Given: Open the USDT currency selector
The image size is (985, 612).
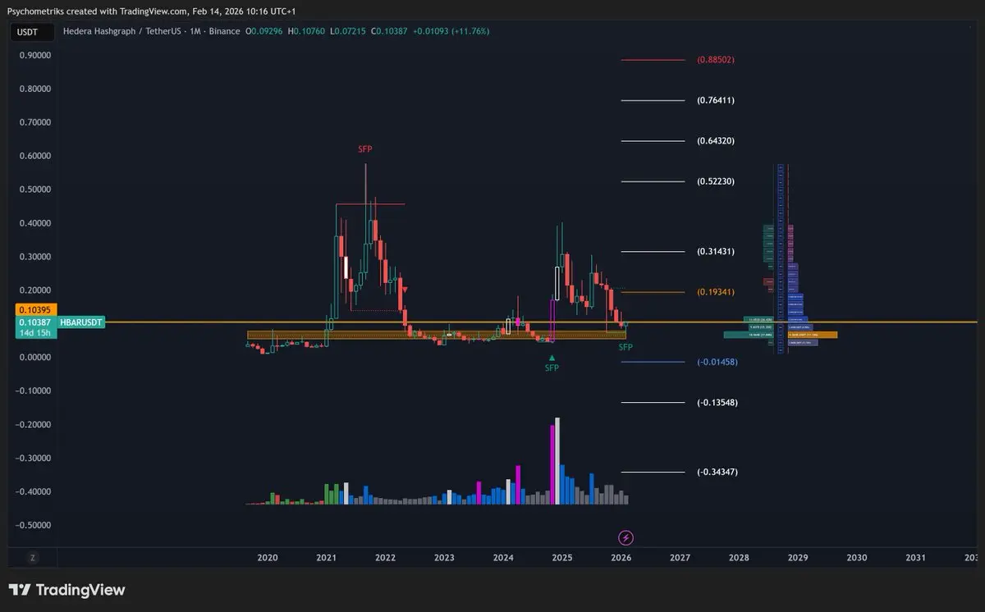Looking at the screenshot, I should pyautogui.click(x=31, y=31).
